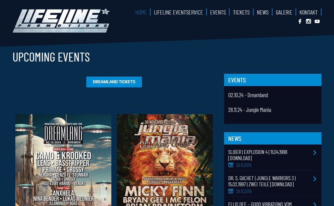Click the chevron next to Ellis Dee news
The height and width of the screenshot is (206, 334).
(315, 204)
